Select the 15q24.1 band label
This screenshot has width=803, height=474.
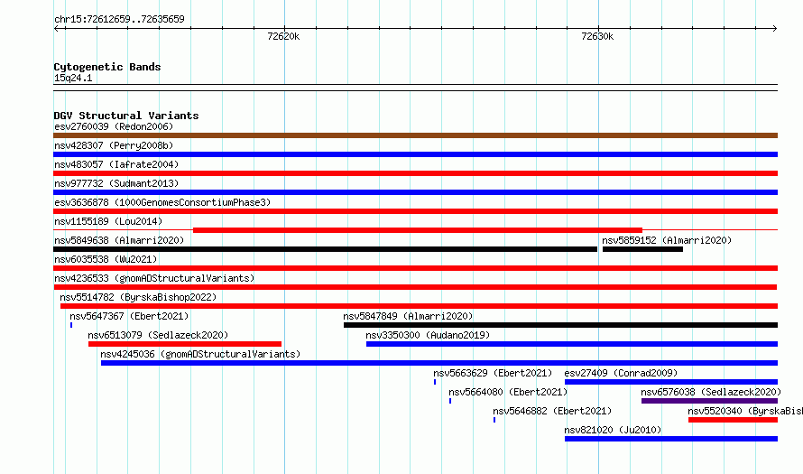pyautogui.click(x=73, y=78)
